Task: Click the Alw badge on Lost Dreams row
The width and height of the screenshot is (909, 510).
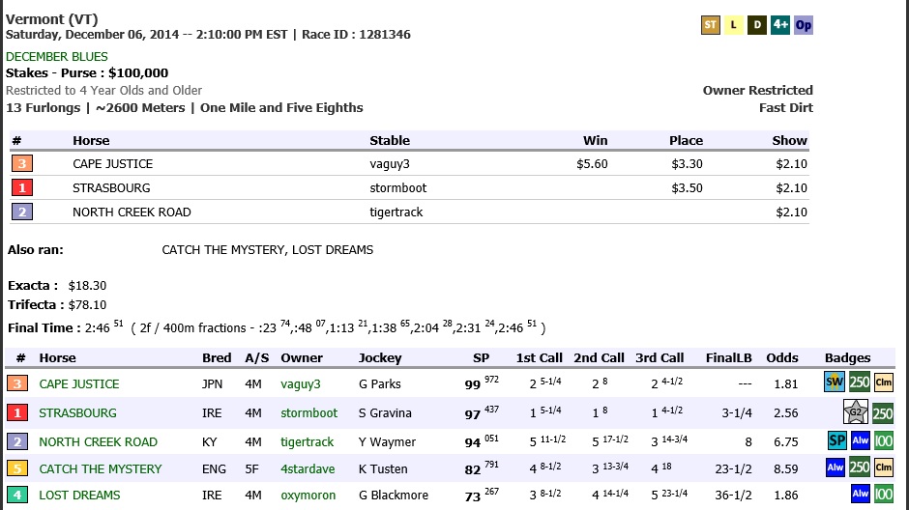Action: (x=861, y=494)
